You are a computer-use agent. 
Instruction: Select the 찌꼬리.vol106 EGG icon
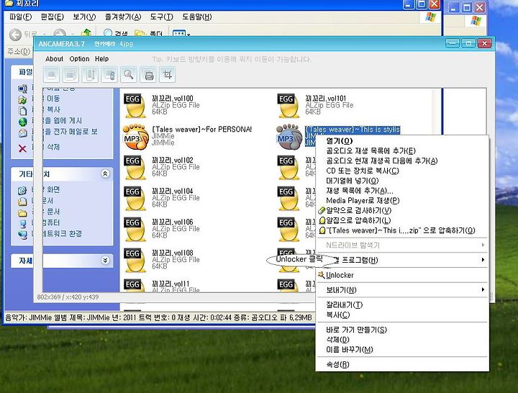pyautogui.click(x=135, y=230)
